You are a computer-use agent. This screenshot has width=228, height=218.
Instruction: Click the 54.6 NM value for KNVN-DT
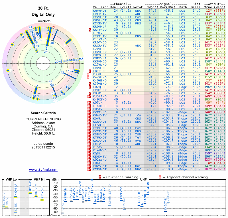(x=152, y=11)
